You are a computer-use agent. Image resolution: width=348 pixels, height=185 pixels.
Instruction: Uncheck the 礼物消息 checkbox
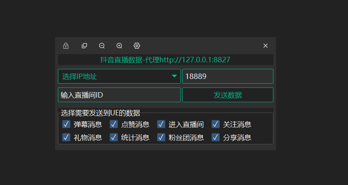click(66, 137)
